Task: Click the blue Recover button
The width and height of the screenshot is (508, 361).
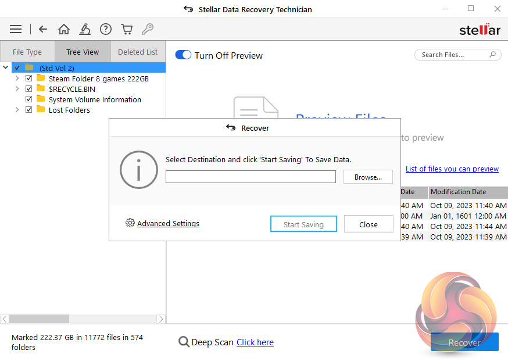Action: [464, 342]
